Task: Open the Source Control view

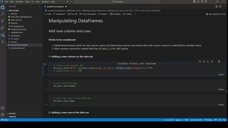Action: [2, 21]
